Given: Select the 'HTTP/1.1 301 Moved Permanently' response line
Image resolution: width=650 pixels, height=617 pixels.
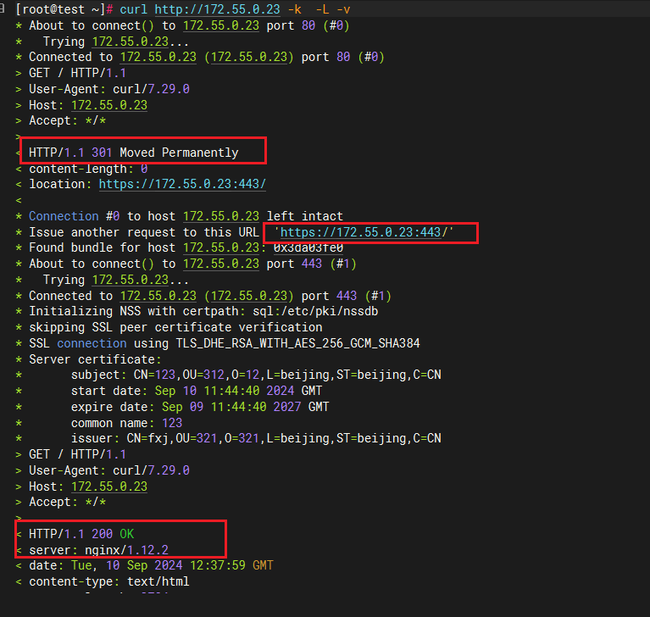Looking at the screenshot, I should [x=134, y=153].
